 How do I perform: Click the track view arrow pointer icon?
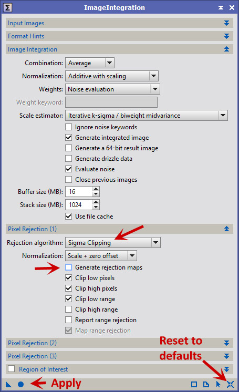coord(218,384)
